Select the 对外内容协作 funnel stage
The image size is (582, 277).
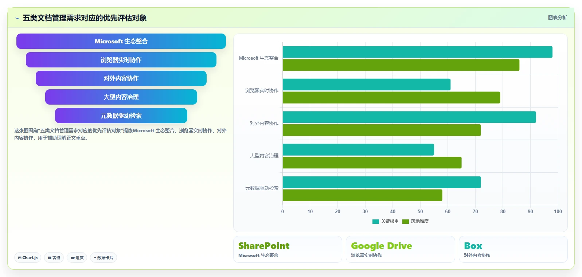tap(121, 78)
